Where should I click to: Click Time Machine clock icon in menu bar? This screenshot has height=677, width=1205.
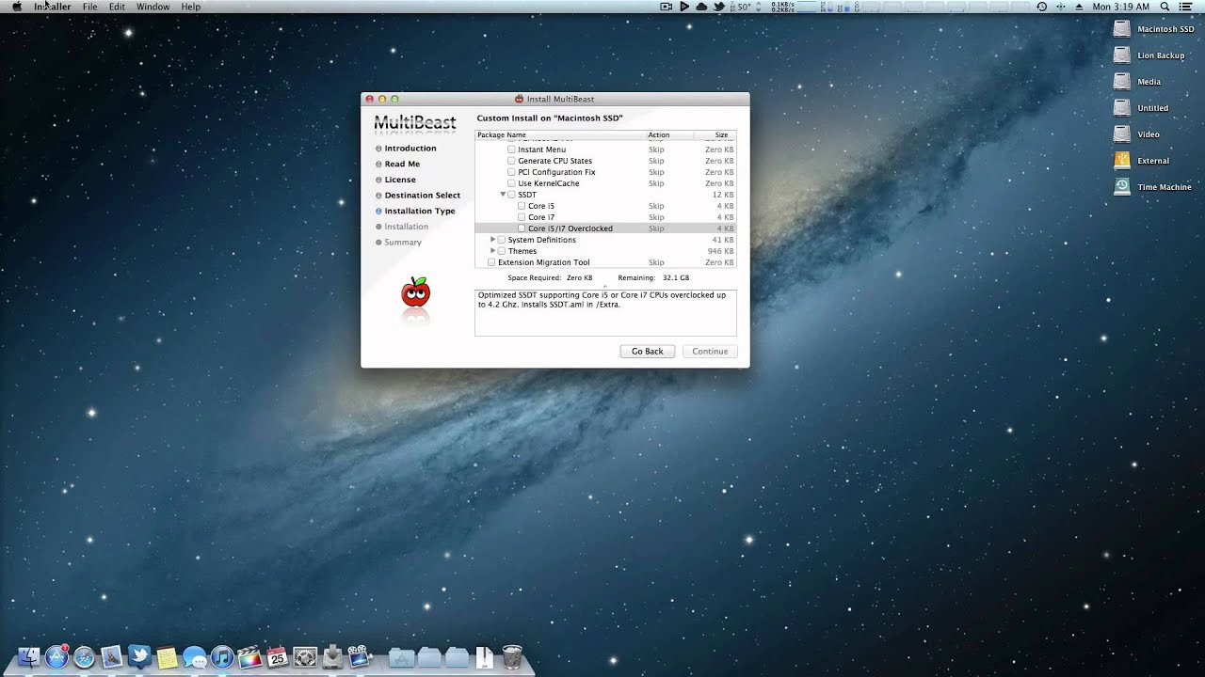point(1041,7)
